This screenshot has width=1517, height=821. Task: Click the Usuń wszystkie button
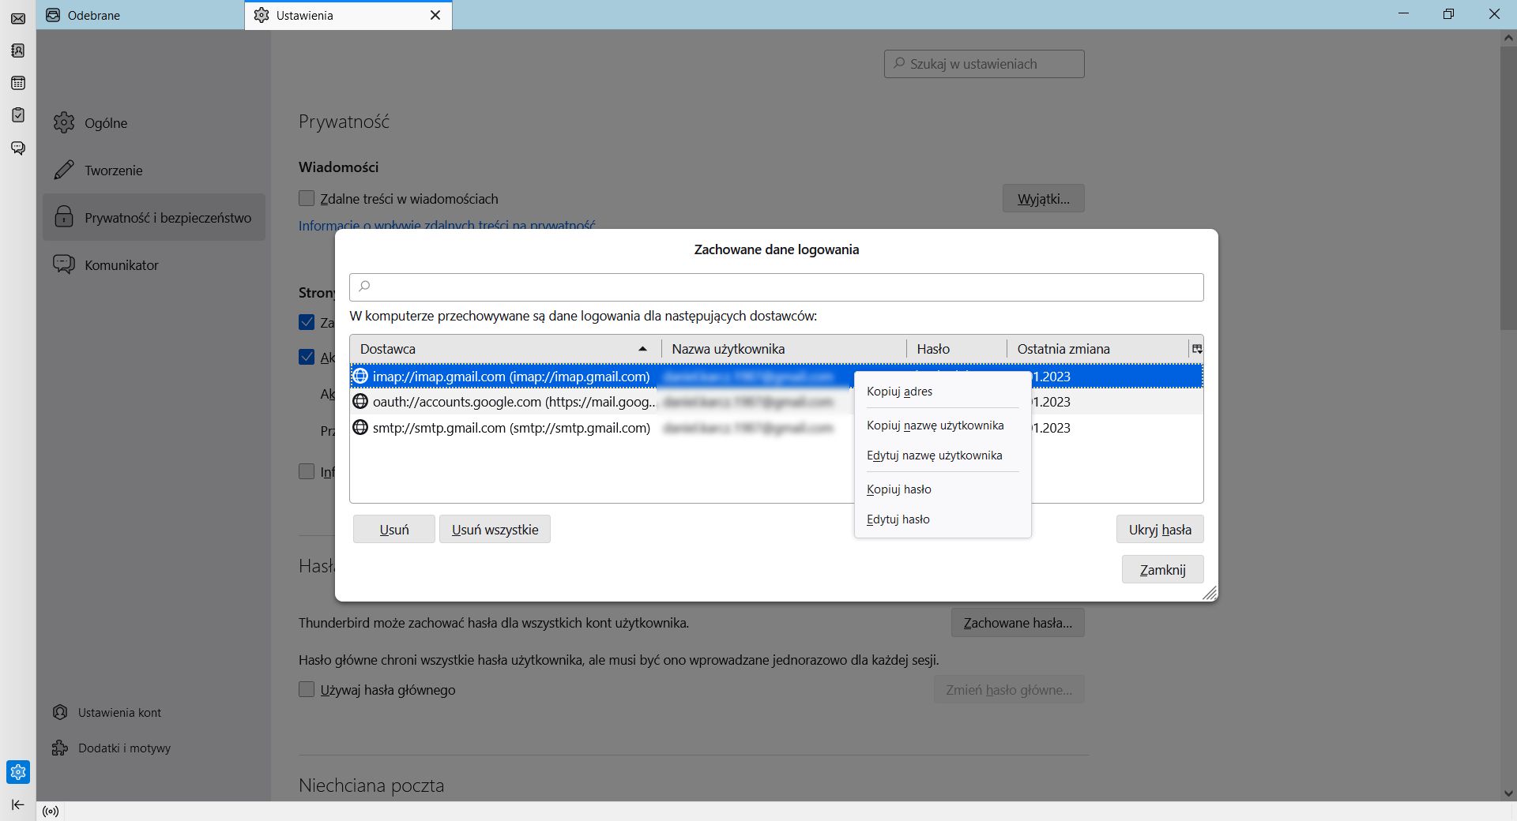tap(495, 530)
